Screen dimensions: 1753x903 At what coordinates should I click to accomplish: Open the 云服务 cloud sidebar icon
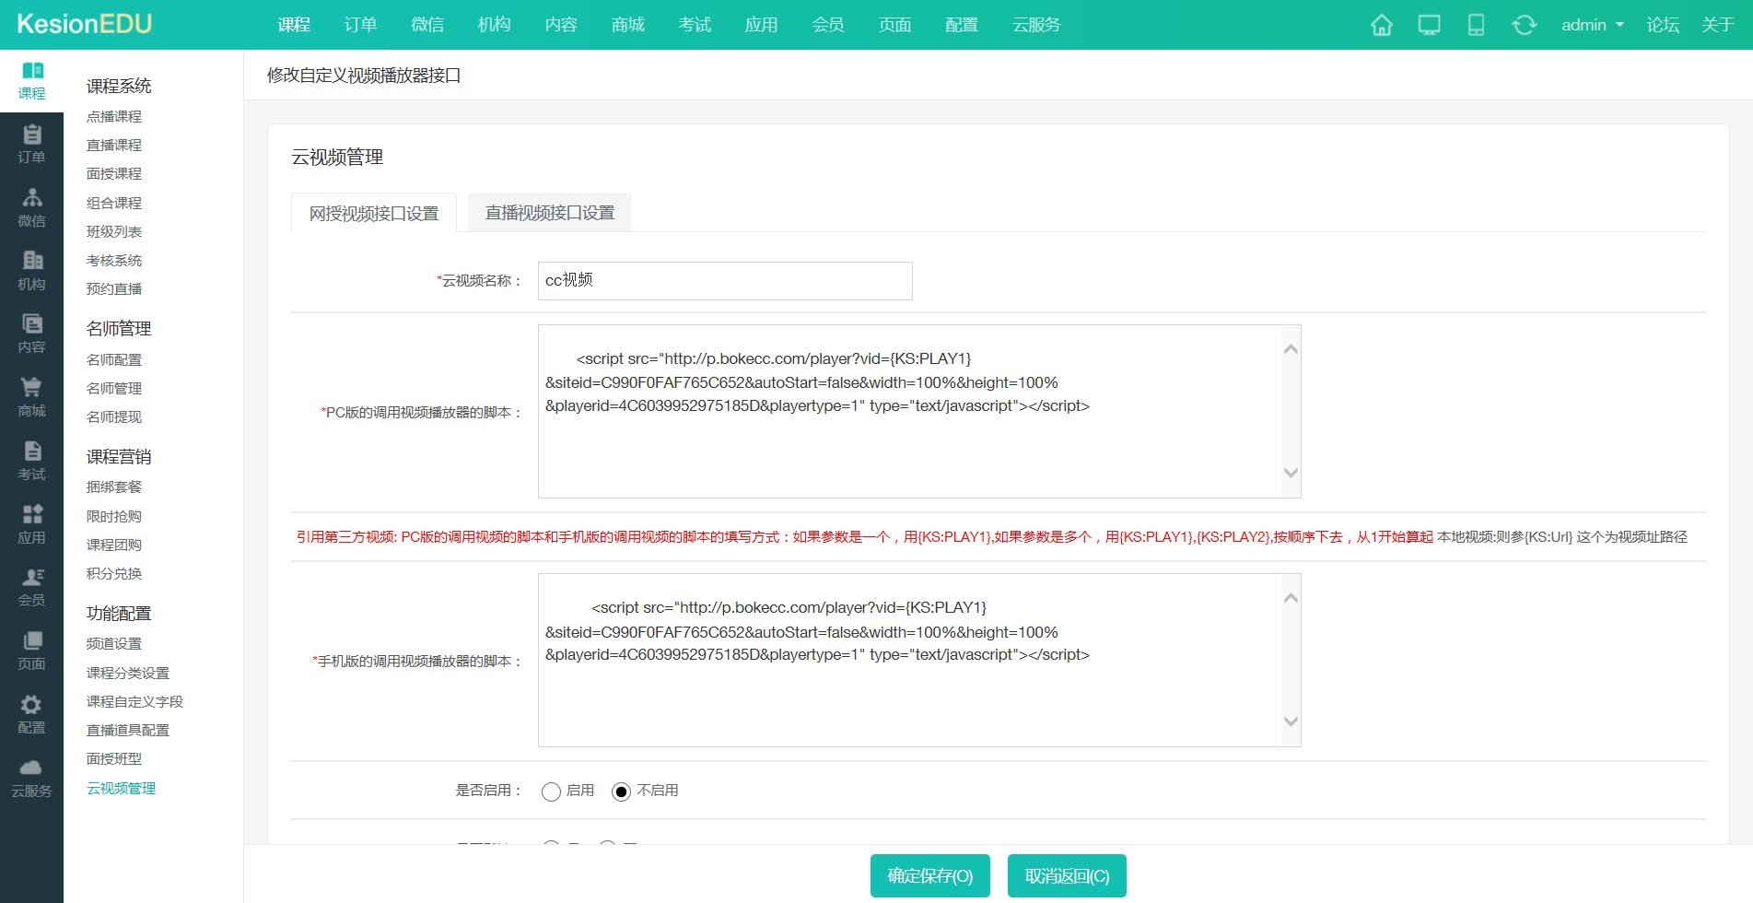click(x=31, y=779)
